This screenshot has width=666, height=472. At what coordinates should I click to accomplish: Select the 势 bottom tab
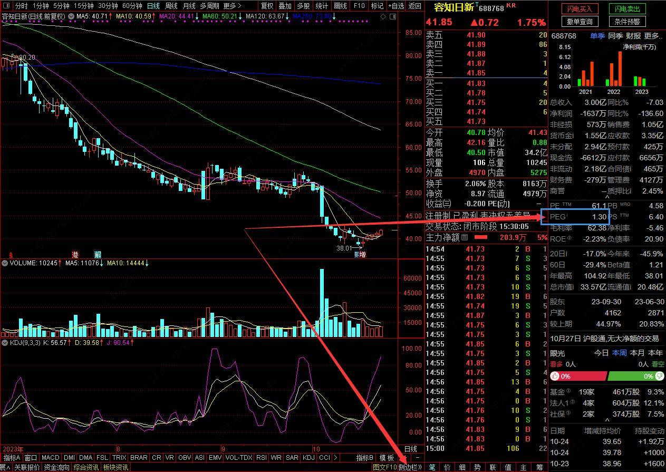point(478,467)
